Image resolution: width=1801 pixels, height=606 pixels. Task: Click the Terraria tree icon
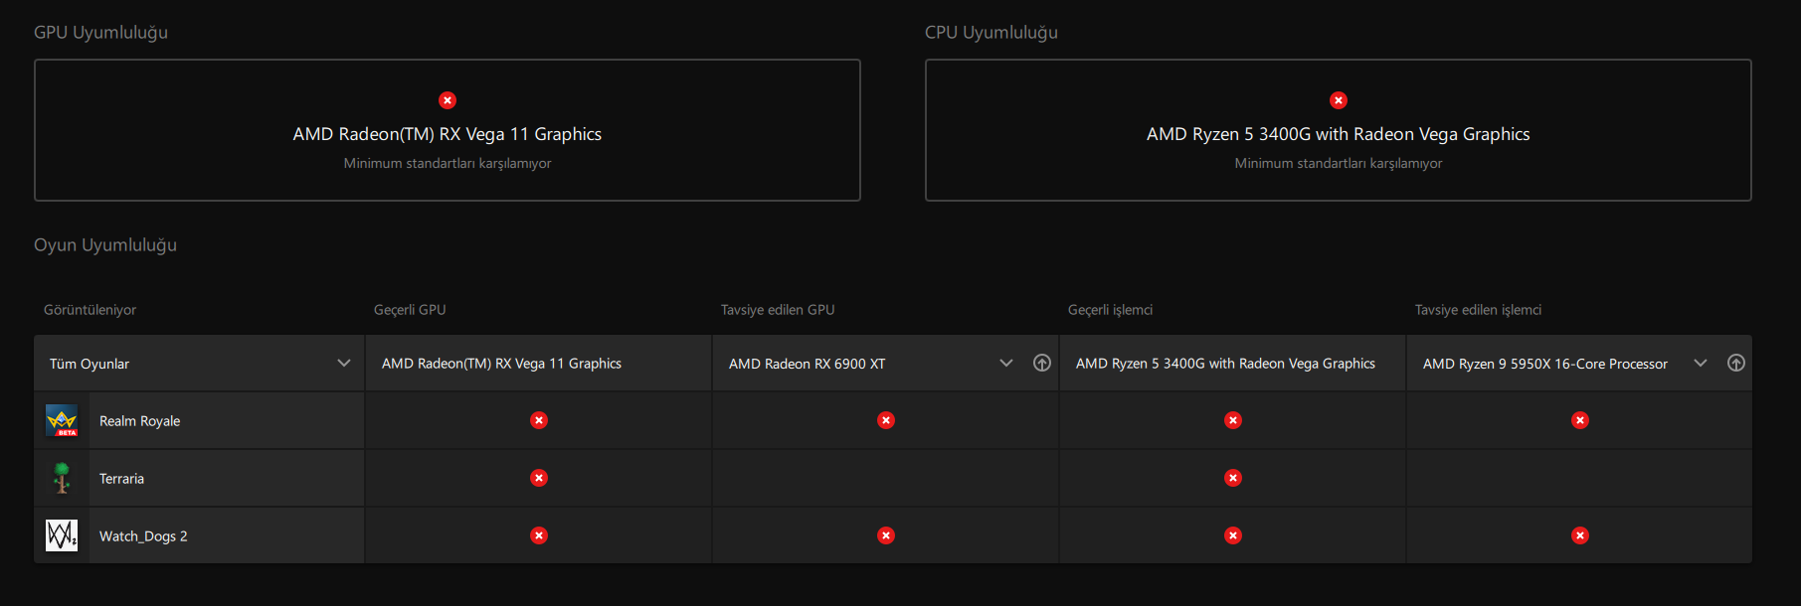coord(62,478)
